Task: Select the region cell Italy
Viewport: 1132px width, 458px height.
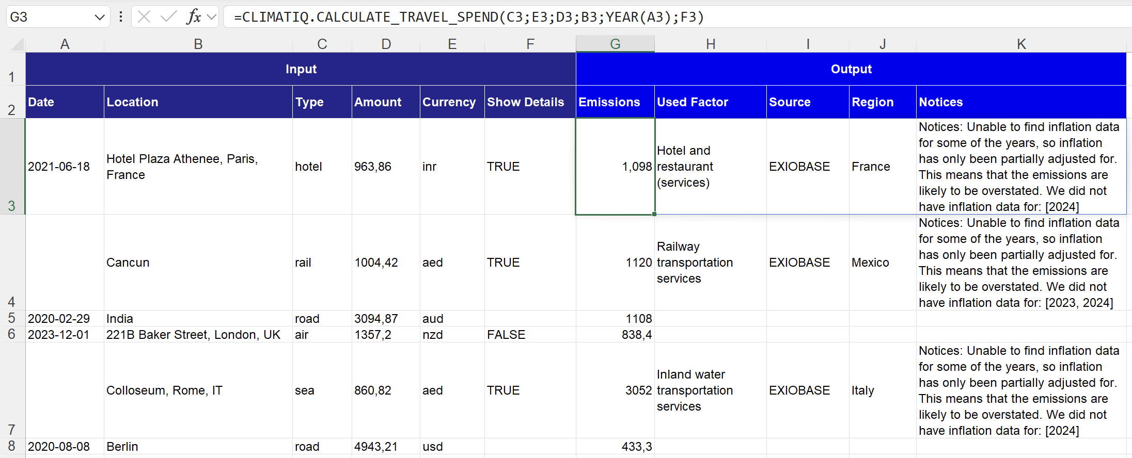Action: [883, 390]
